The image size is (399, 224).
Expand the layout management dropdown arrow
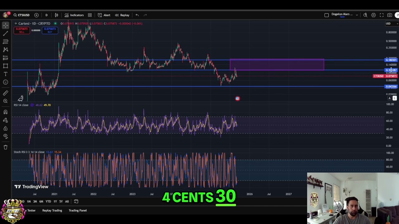pyautogui.click(x=357, y=15)
